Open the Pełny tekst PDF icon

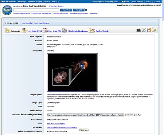[x=45, y=30]
